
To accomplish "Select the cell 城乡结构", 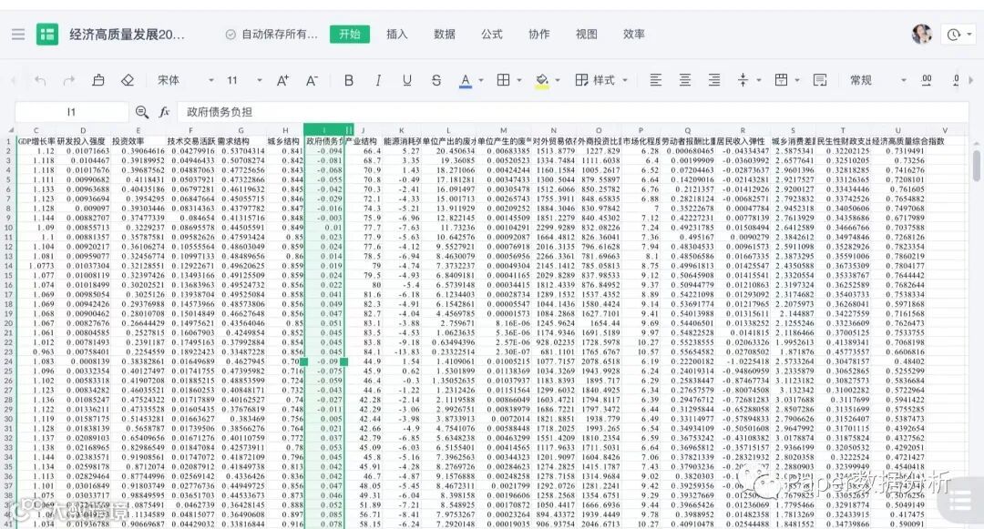I will point(285,141).
